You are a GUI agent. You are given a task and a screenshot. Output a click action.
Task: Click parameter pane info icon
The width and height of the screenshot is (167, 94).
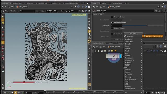162,11
